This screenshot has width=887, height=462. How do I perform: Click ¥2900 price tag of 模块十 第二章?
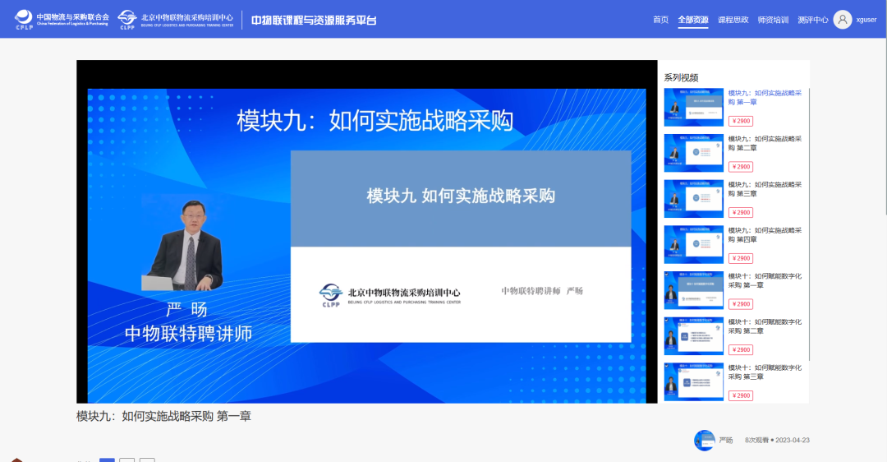click(741, 350)
